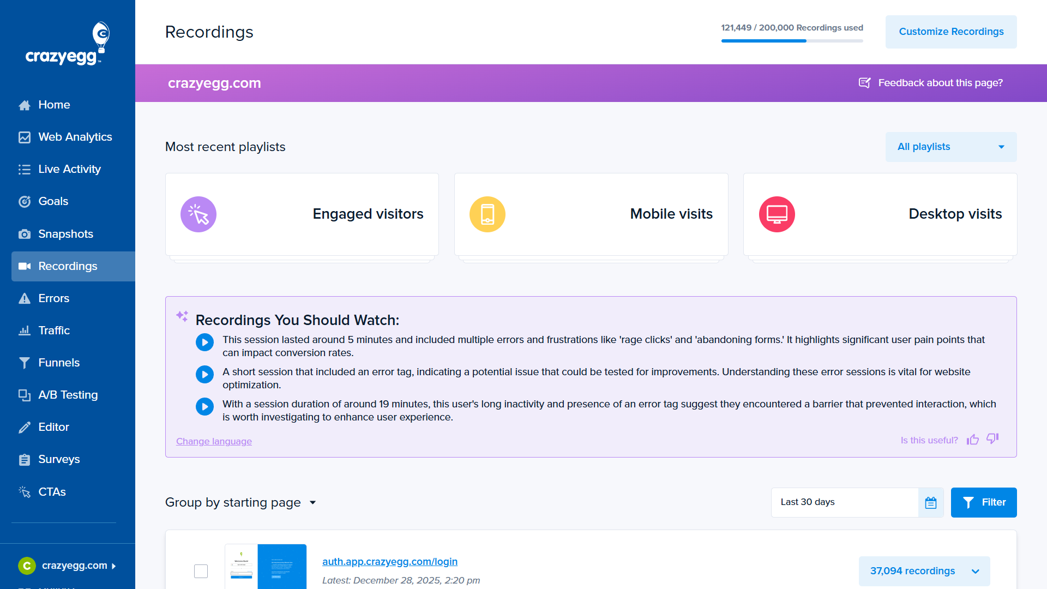Image resolution: width=1047 pixels, height=589 pixels.
Task: Click the Goals icon in the sidebar
Action: point(25,201)
